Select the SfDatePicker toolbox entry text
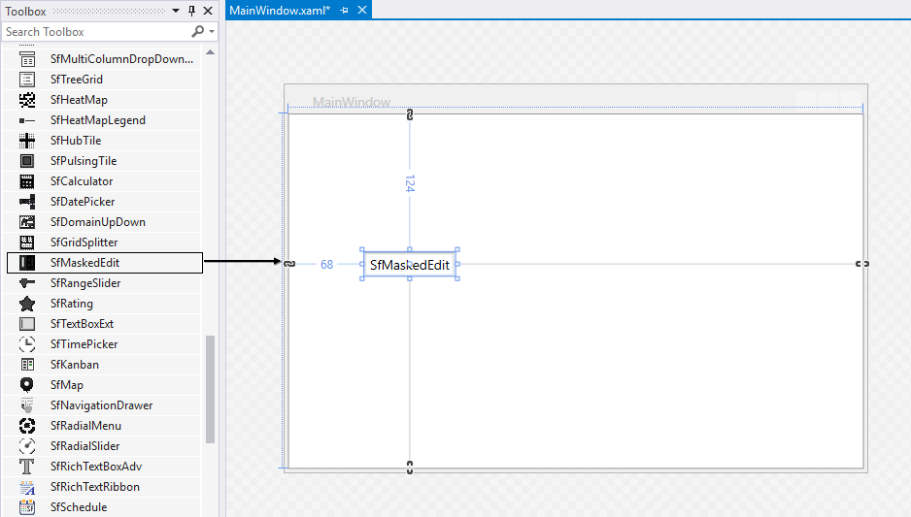 pyautogui.click(x=83, y=202)
